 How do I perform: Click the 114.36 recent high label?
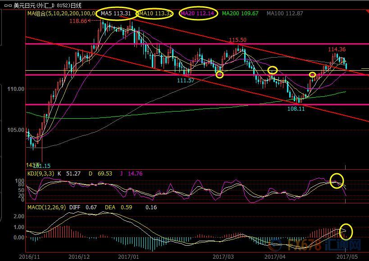[337, 49]
